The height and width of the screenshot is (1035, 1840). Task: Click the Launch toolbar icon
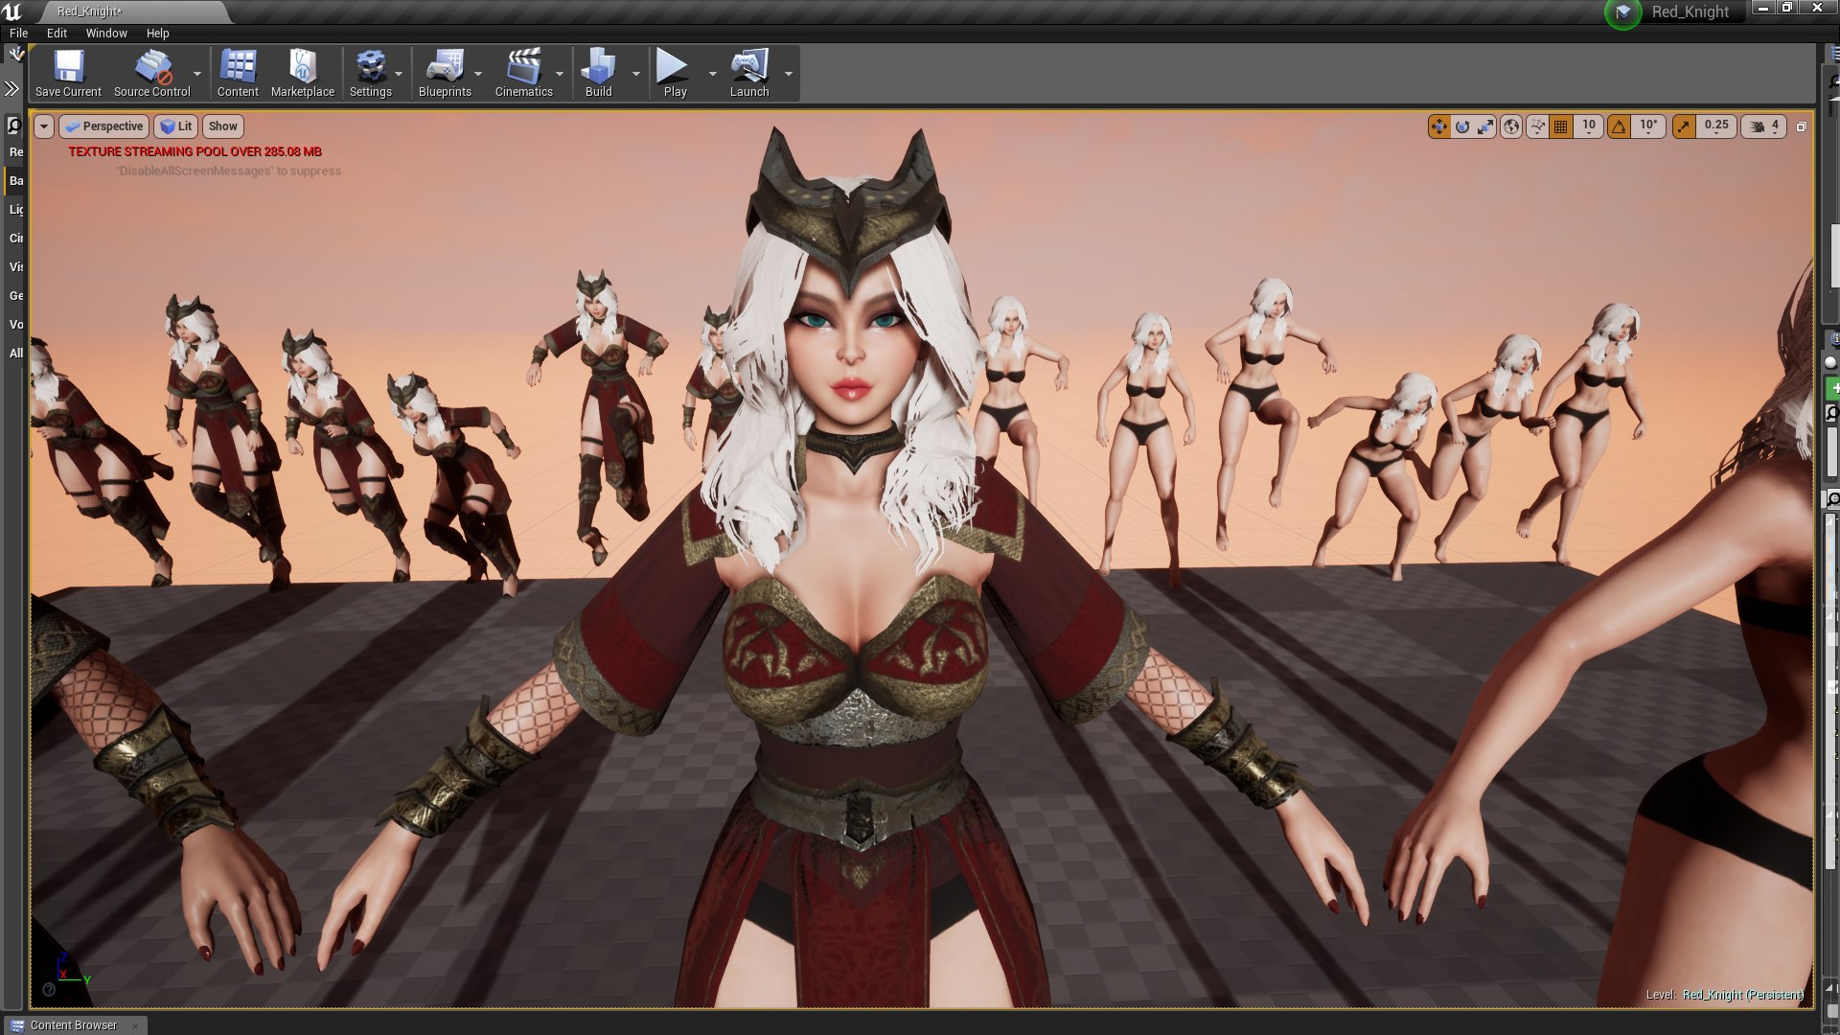[749, 73]
